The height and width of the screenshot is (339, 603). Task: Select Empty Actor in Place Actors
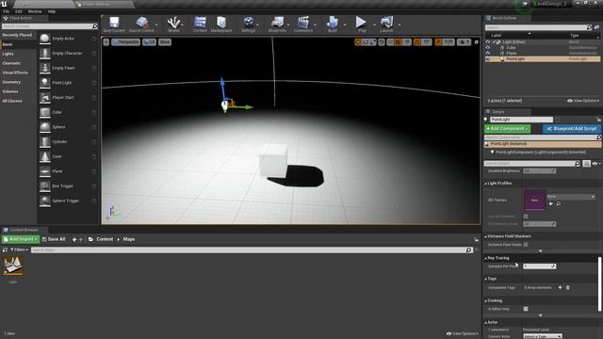click(x=68, y=39)
